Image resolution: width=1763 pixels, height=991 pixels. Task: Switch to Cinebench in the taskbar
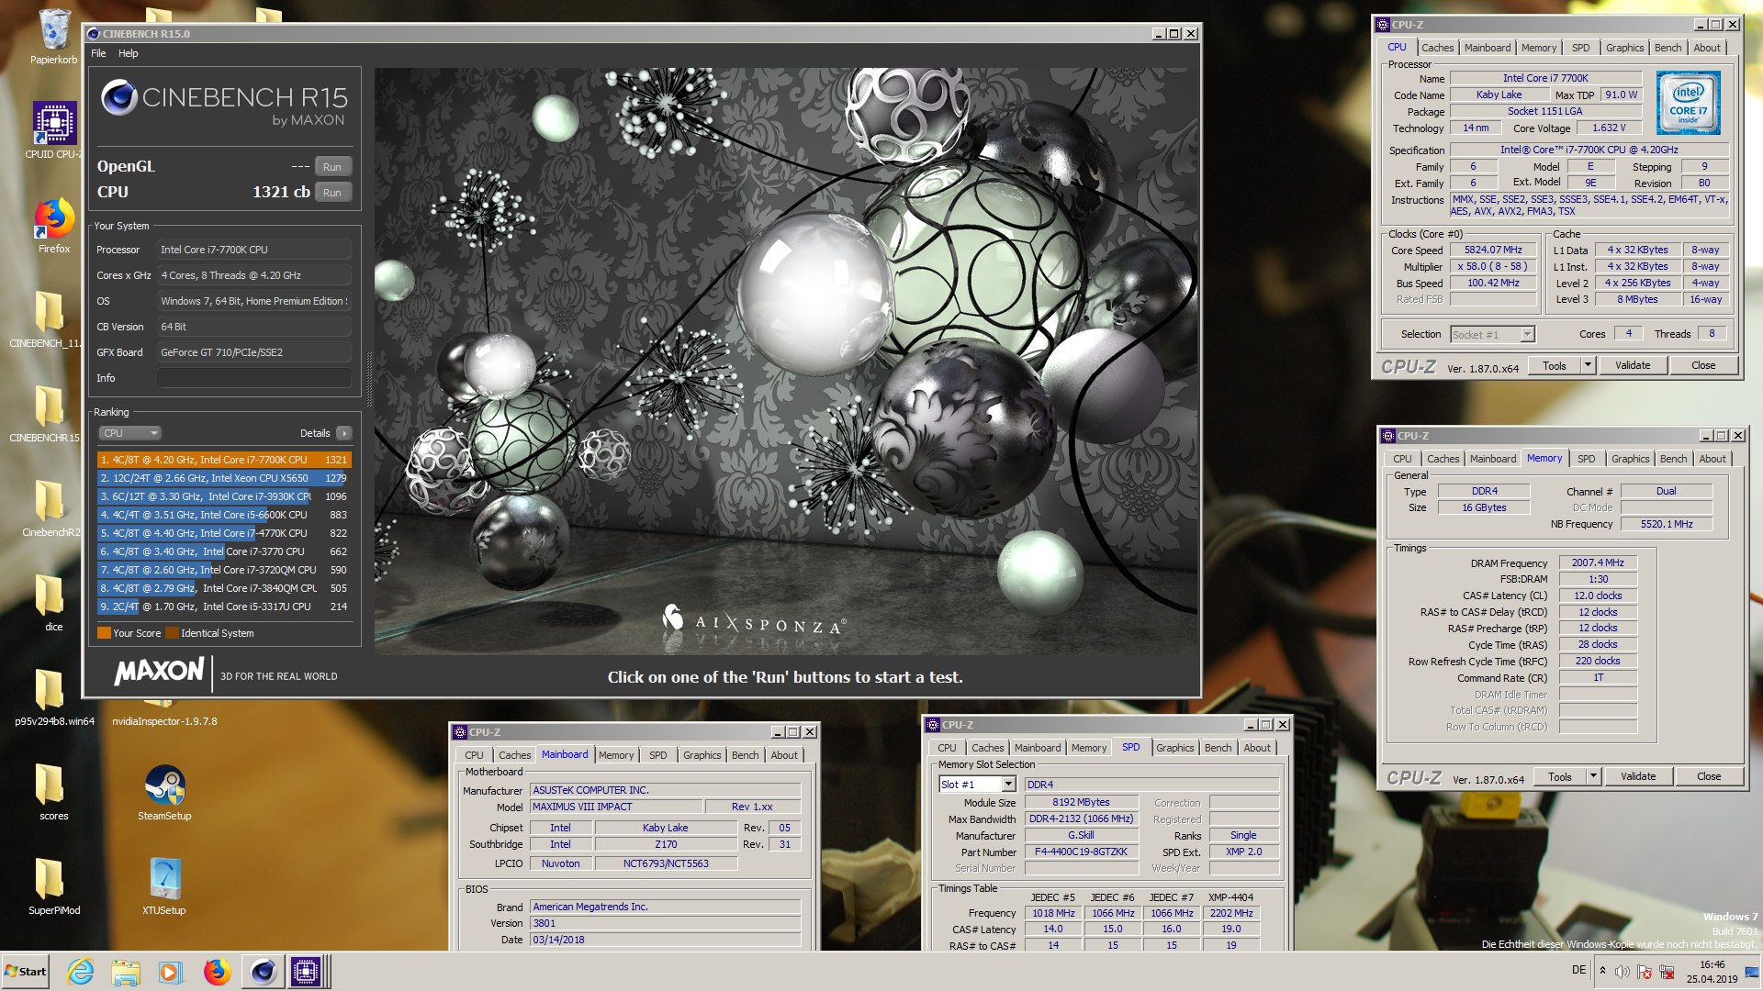pos(264,972)
